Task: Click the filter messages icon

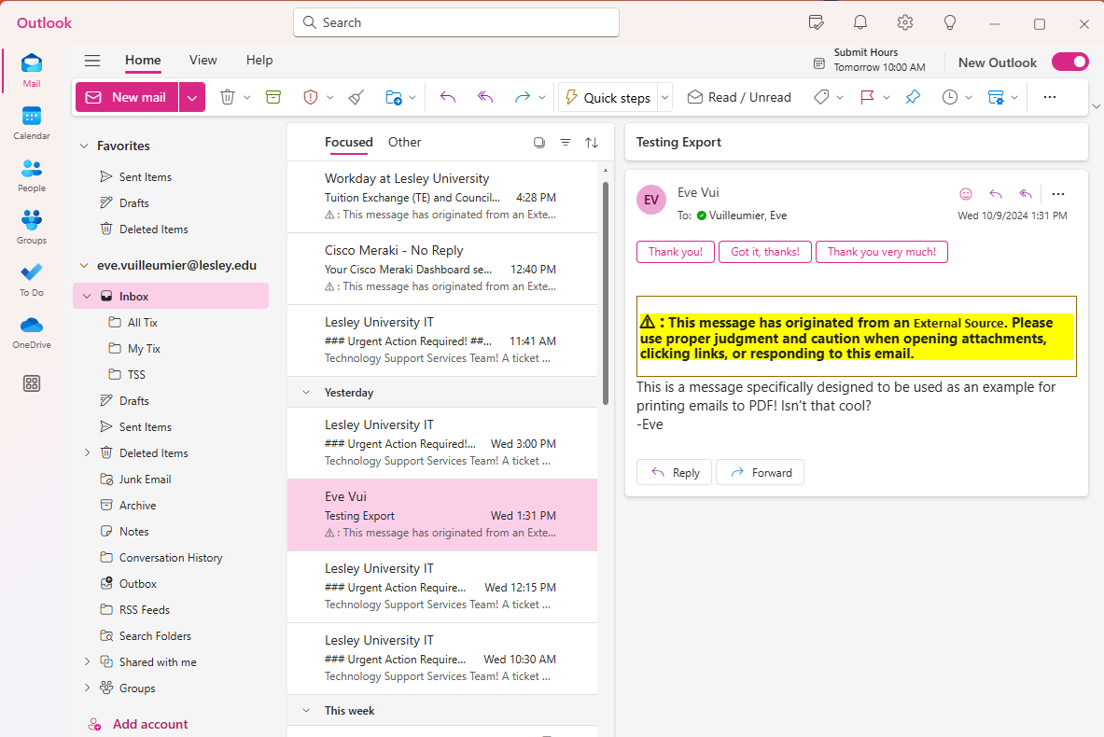Action: 566,143
